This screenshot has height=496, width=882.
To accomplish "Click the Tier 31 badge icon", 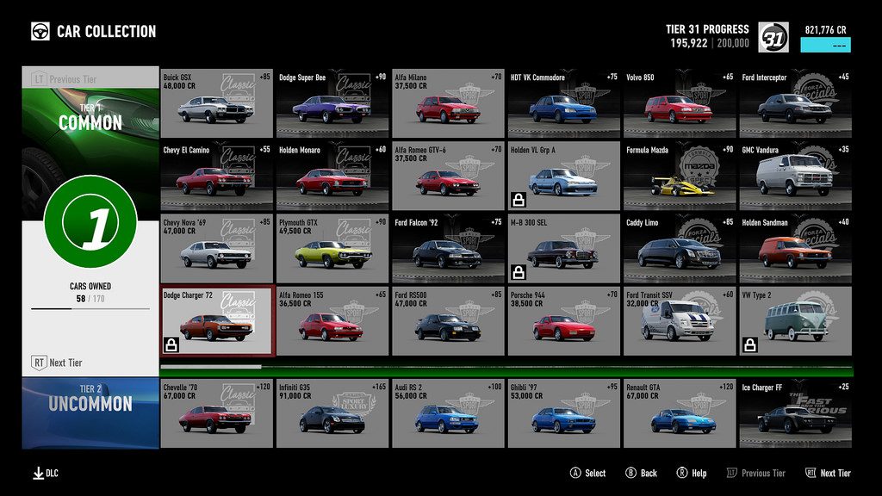I will (x=773, y=37).
